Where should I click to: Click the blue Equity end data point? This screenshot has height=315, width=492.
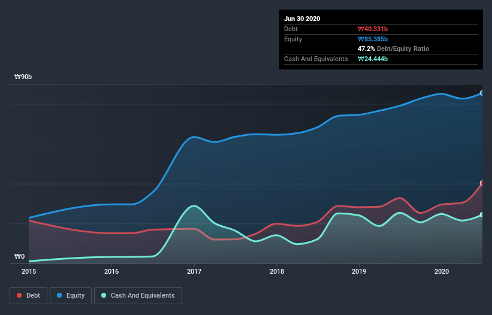point(482,93)
